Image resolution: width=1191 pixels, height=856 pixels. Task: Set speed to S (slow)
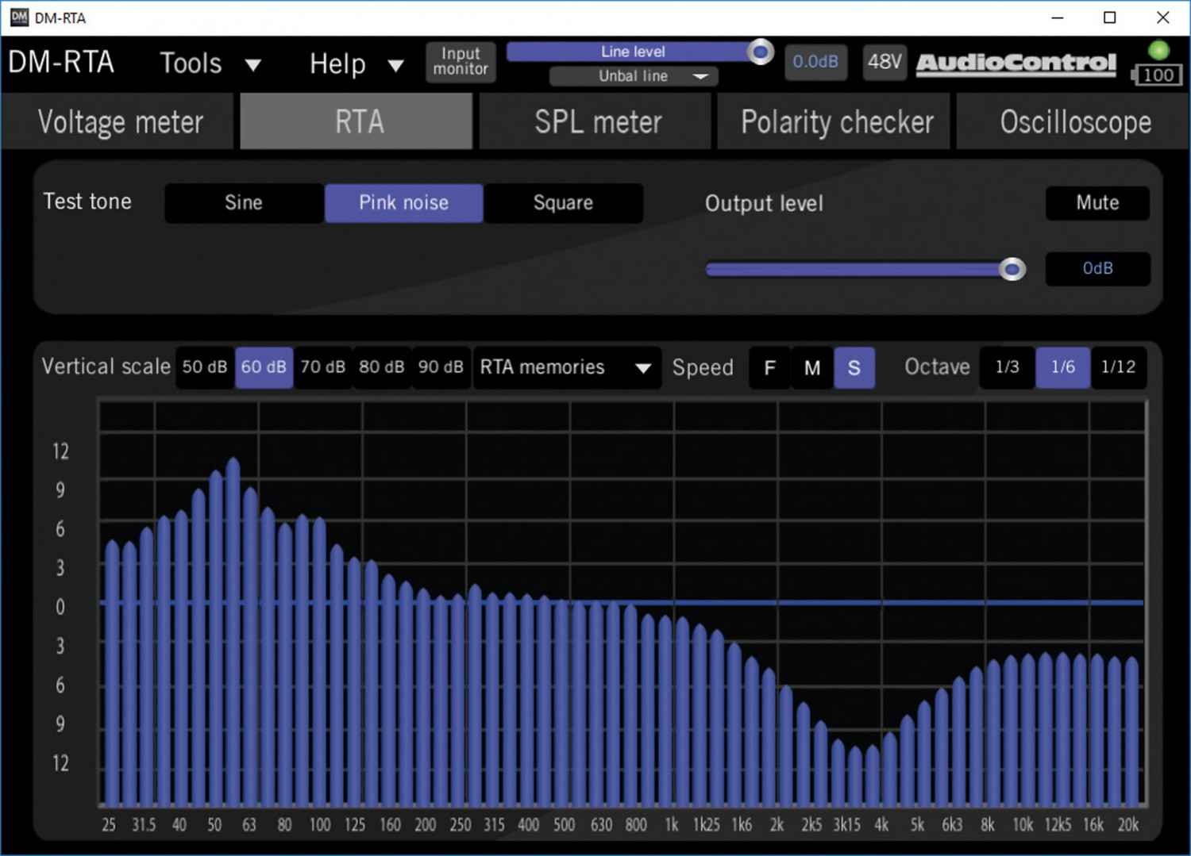tap(854, 368)
